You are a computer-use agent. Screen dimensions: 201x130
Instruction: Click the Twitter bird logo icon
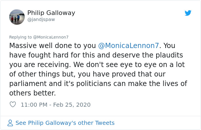click(x=188, y=13)
